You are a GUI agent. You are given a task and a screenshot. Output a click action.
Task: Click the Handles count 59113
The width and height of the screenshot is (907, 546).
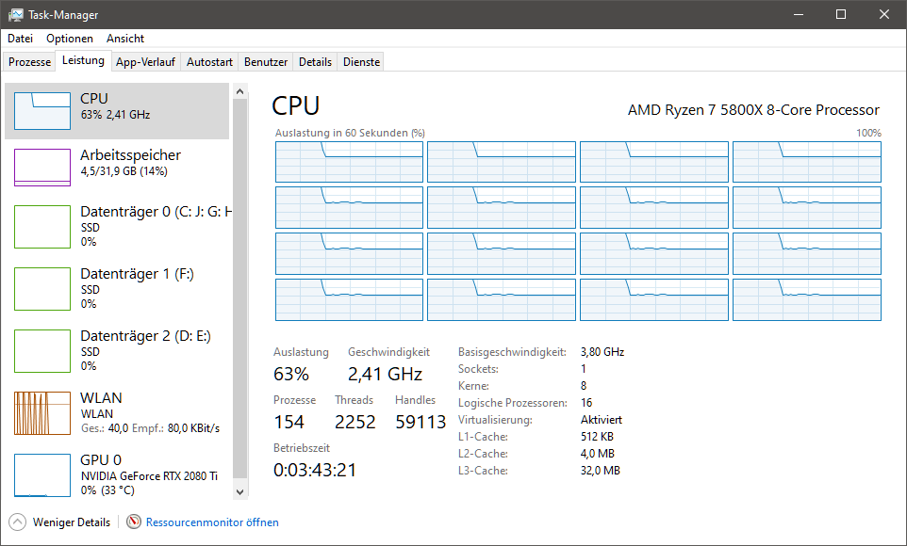tap(421, 422)
